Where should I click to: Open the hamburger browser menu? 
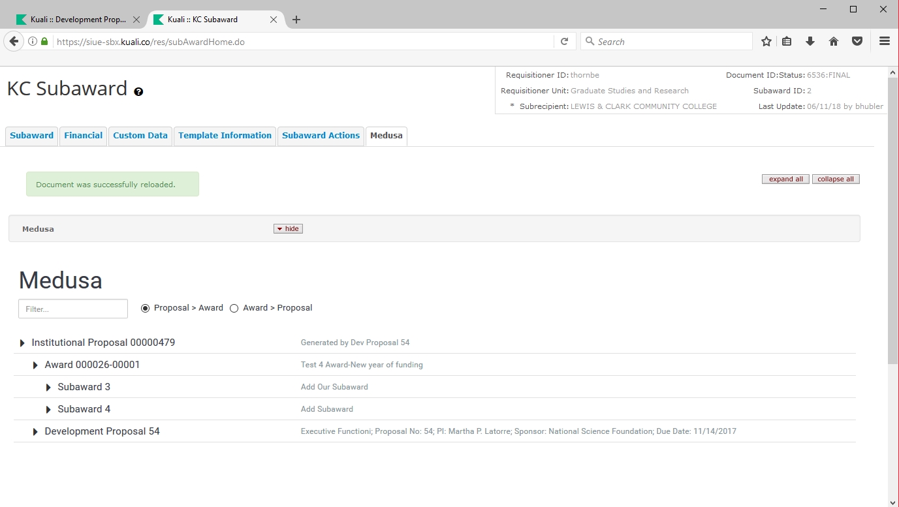pos(885,41)
